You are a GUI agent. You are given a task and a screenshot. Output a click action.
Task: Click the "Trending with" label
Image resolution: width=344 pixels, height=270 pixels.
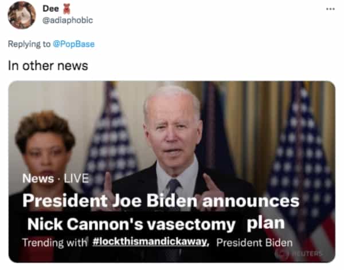[54, 243]
